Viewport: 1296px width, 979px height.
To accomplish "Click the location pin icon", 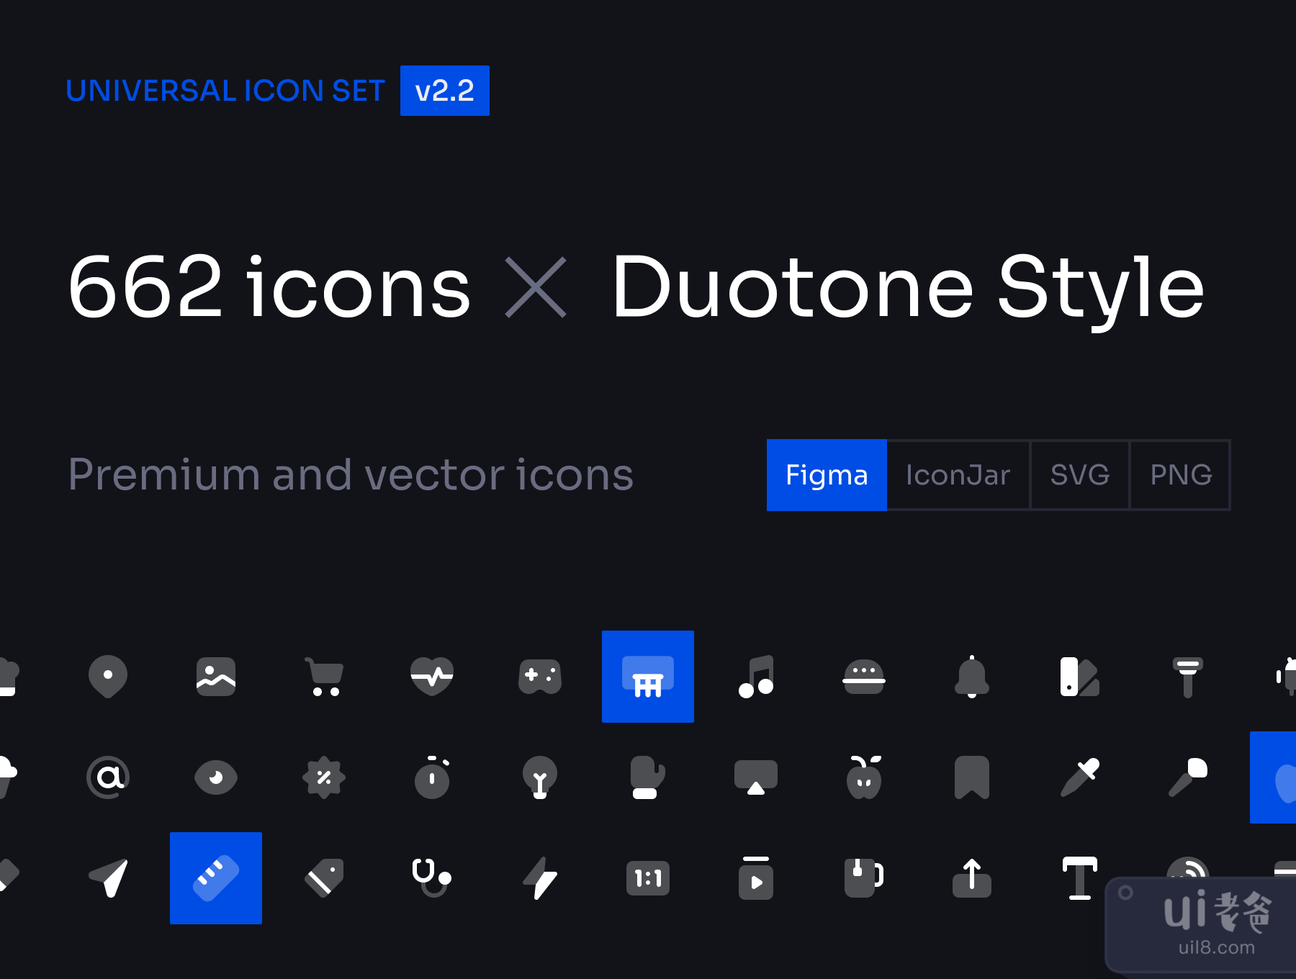I will pos(108,676).
